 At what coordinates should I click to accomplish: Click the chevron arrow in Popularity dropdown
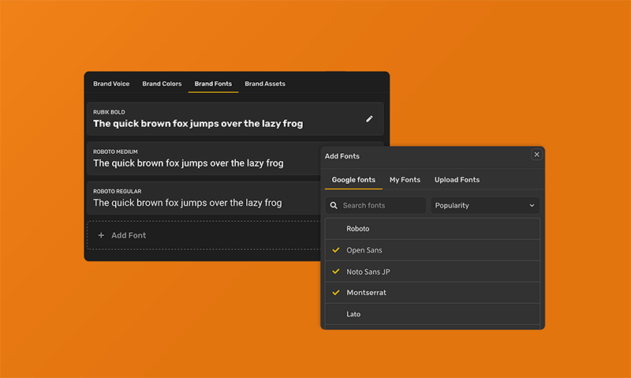(x=532, y=205)
